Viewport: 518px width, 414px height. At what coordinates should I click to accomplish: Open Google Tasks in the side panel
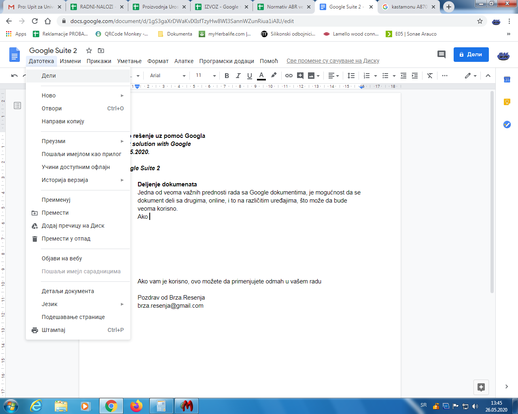click(x=507, y=125)
